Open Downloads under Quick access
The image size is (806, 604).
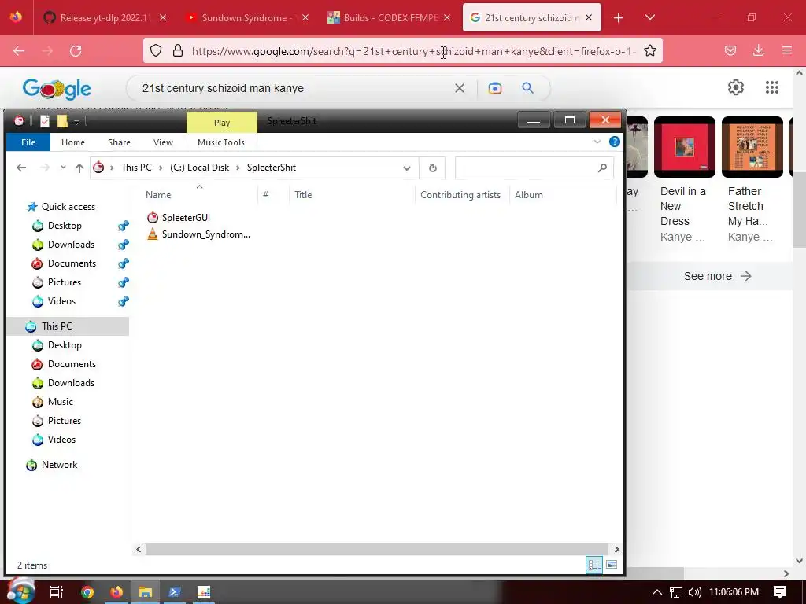(71, 245)
